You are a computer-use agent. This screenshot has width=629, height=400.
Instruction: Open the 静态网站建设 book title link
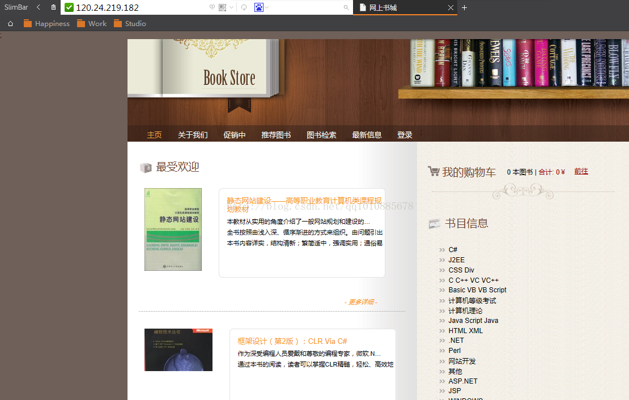click(x=304, y=205)
